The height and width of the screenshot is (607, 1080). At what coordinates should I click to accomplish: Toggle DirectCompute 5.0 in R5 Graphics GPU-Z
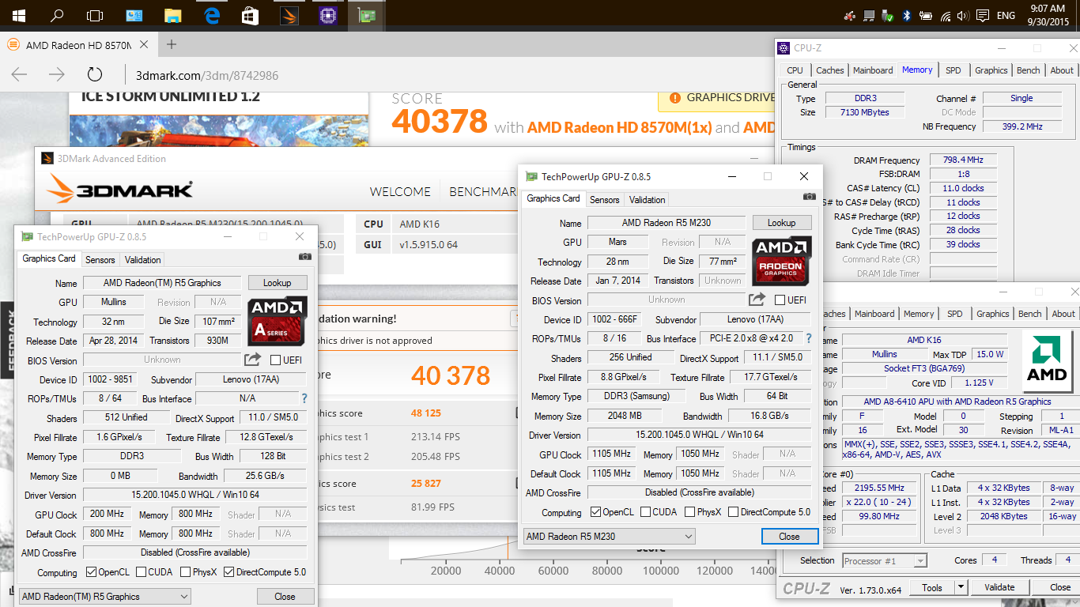229,572
